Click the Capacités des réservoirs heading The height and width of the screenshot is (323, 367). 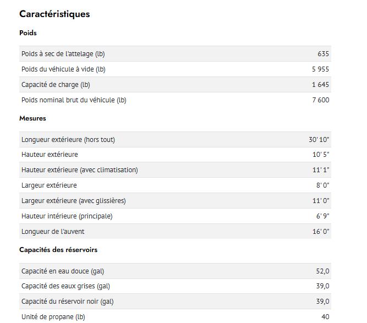pos(58,249)
